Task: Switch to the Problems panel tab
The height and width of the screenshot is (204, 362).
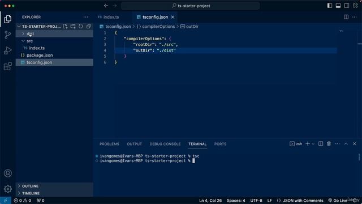Action: [x=109, y=144]
